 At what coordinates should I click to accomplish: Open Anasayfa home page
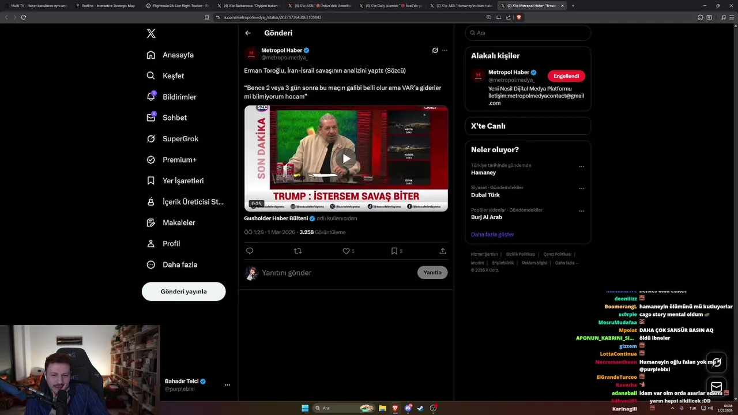click(170, 55)
